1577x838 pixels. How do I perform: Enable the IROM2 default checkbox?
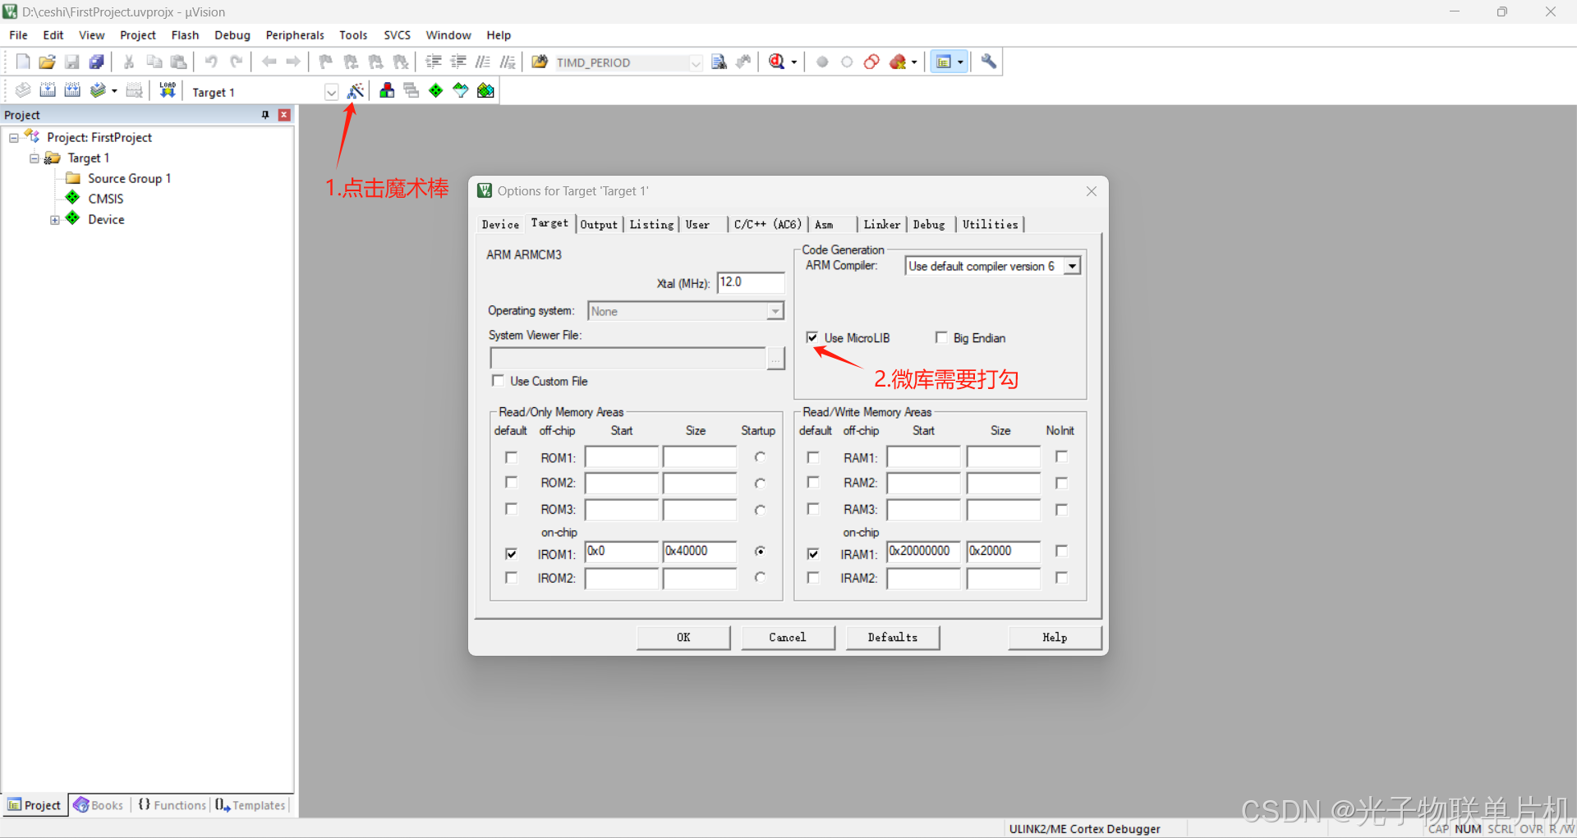[511, 578]
